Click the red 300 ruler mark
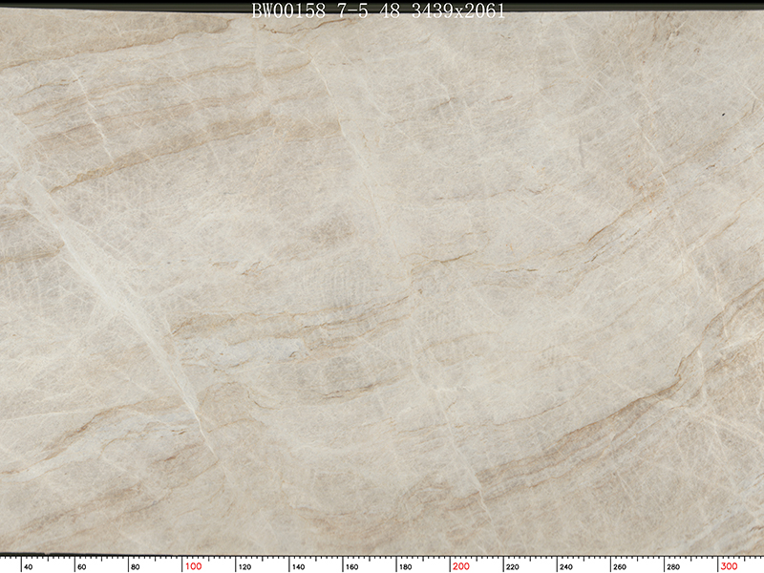The height and width of the screenshot is (573, 764). click(729, 566)
